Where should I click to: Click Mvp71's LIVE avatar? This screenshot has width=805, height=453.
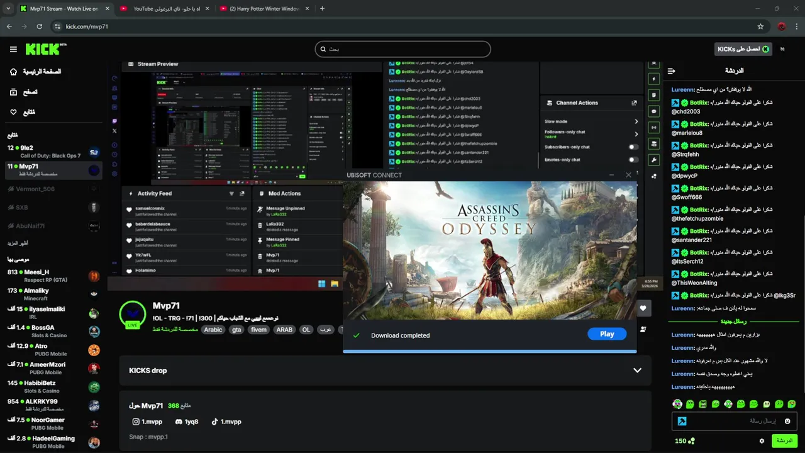(x=133, y=314)
